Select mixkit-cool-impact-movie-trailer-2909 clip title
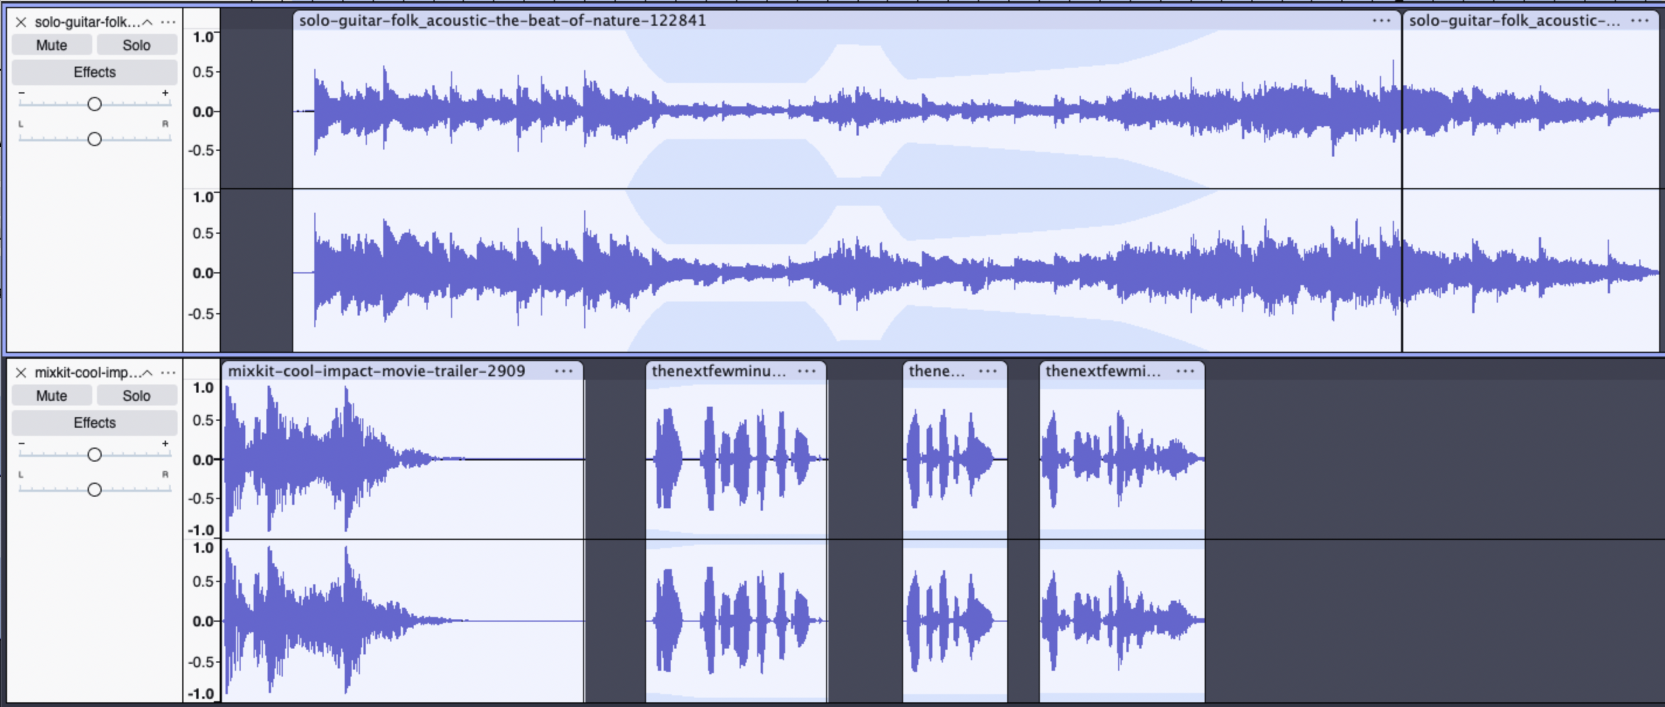This screenshot has height=707, width=1665. [x=377, y=371]
